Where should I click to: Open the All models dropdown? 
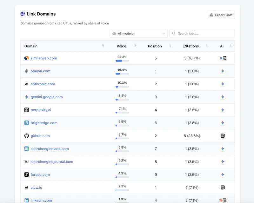138,33
